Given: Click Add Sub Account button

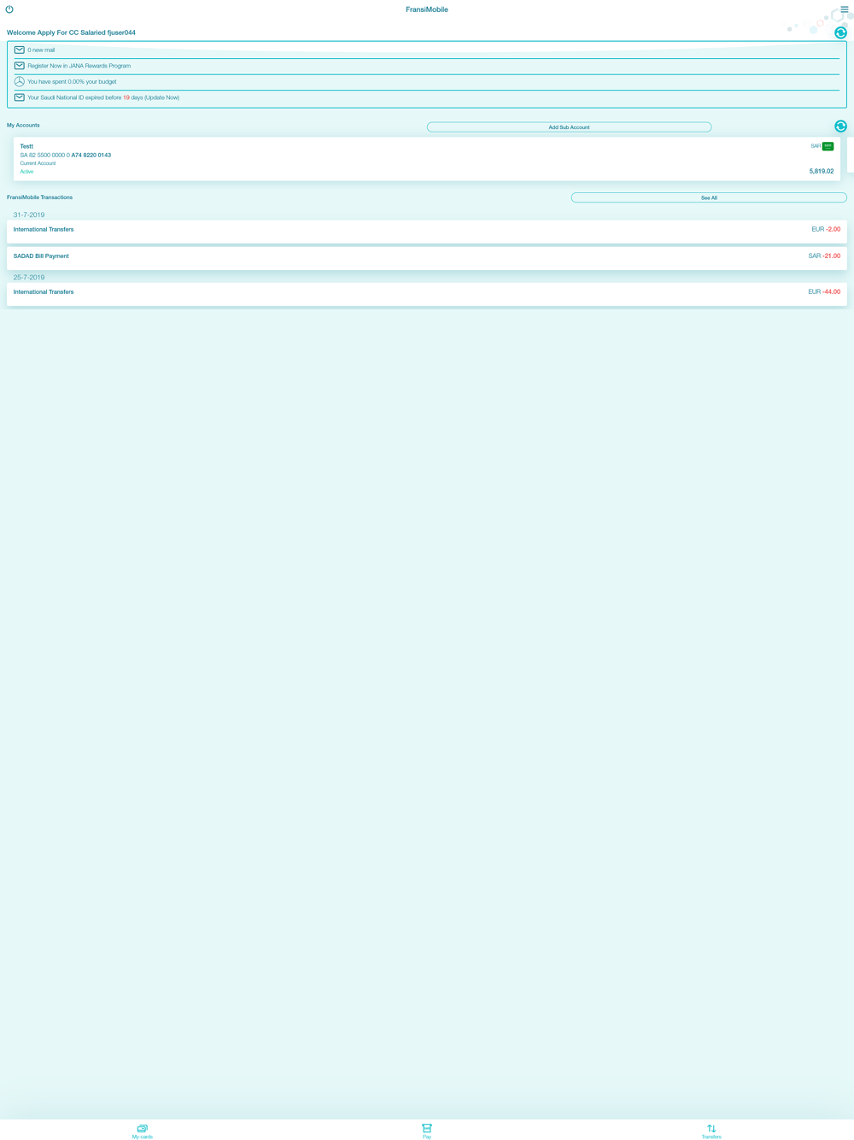Looking at the screenshot, I should (x=569, y=127).
